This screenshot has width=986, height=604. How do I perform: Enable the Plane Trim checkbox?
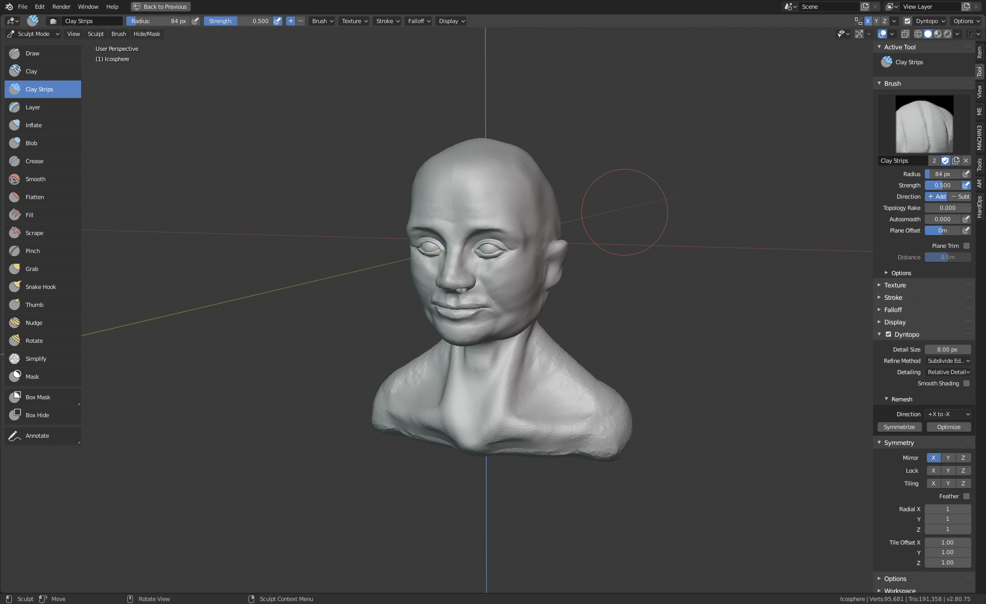966,246
